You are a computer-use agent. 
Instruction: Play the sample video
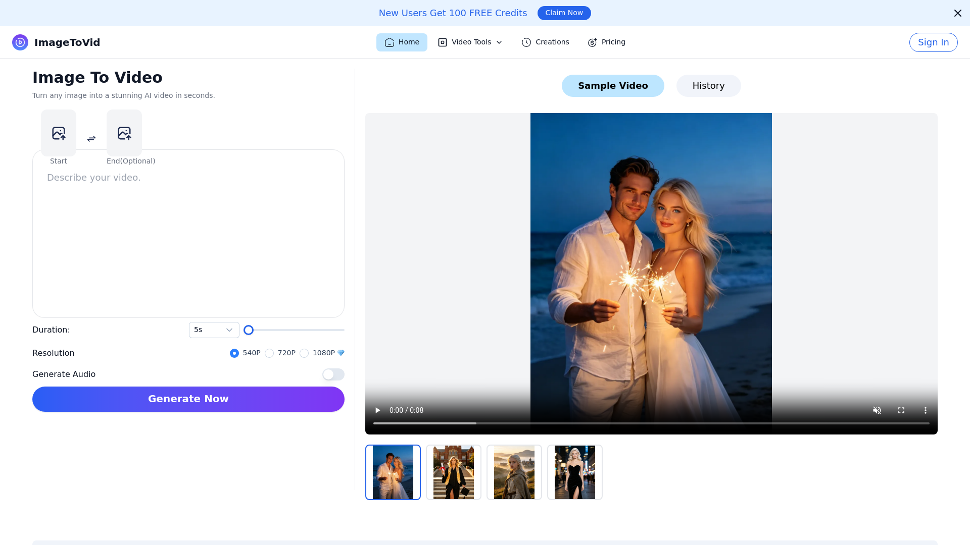click(377, 410)
